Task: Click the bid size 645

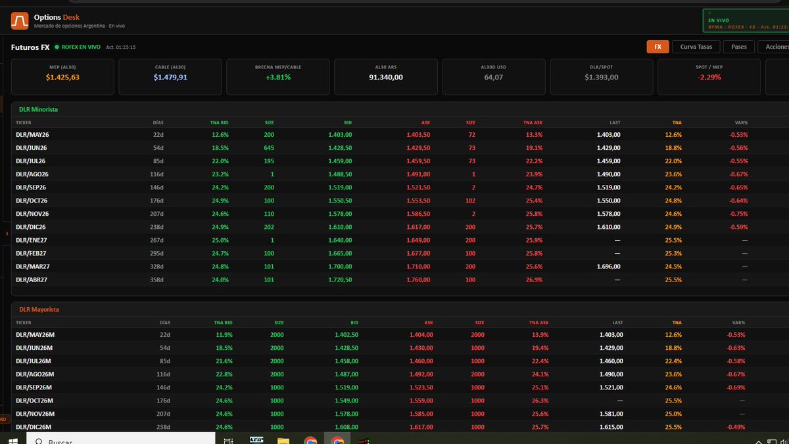Action: (x=269, y=148)
